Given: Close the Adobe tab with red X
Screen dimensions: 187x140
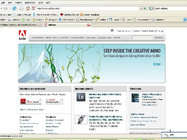Looking at the screenshot, I should click(89, 25).
